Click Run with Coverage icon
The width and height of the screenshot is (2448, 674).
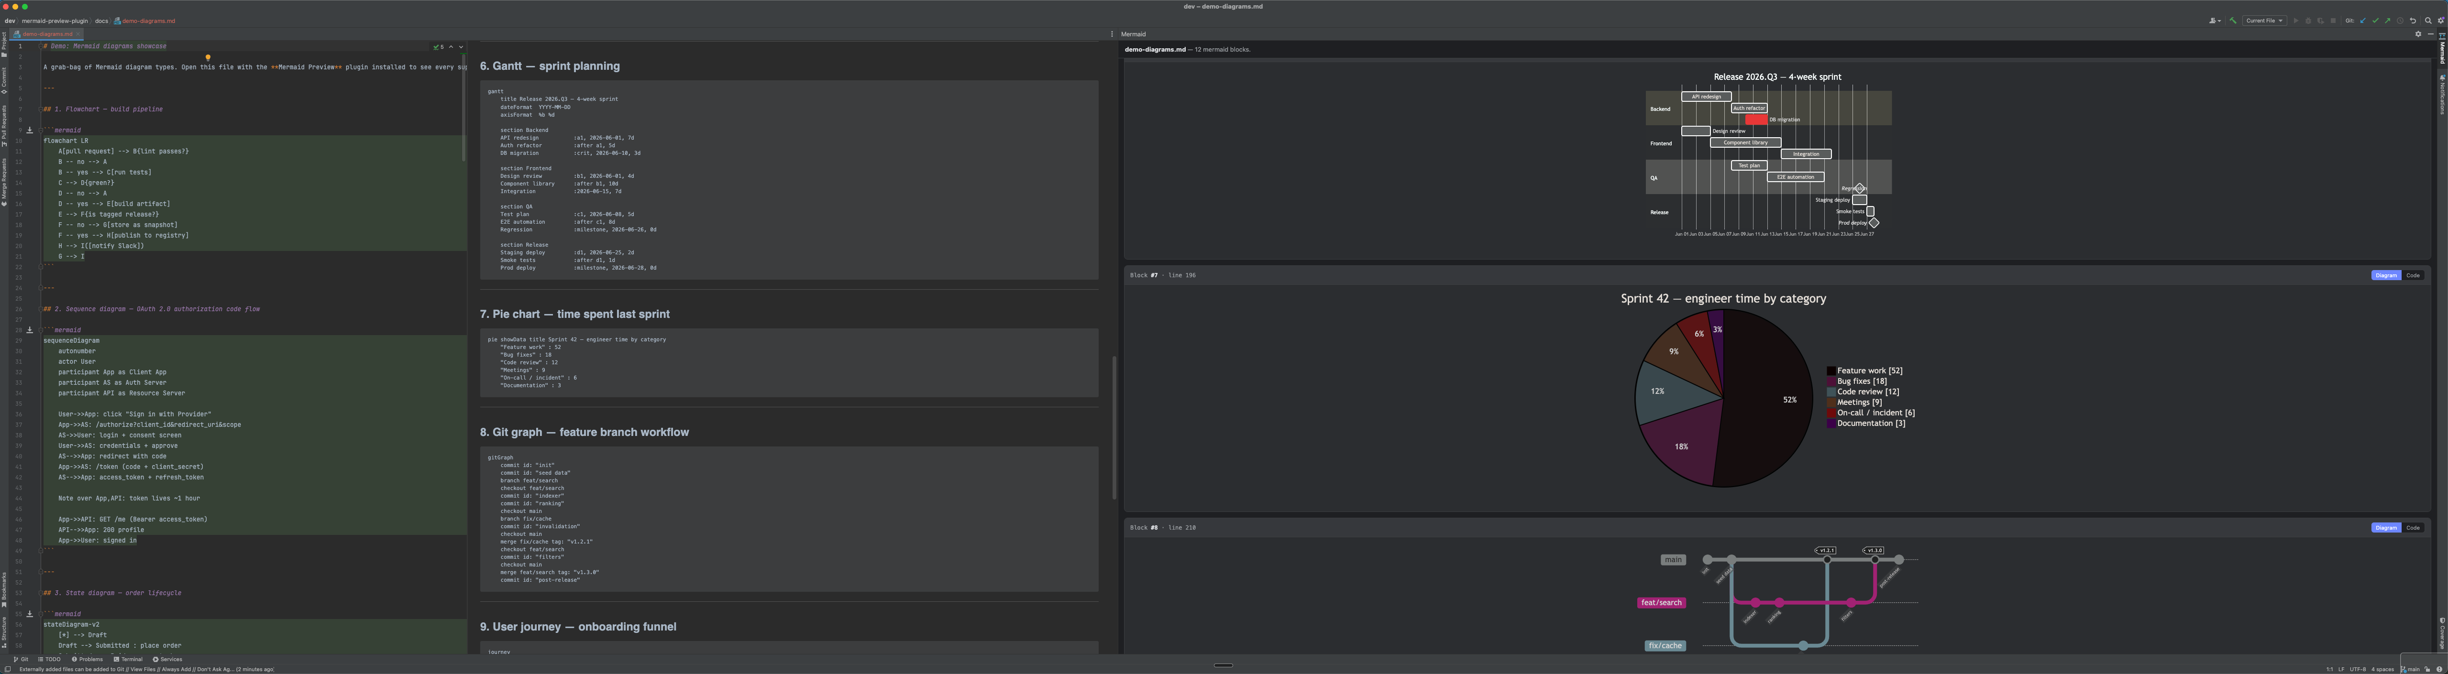2321,21
